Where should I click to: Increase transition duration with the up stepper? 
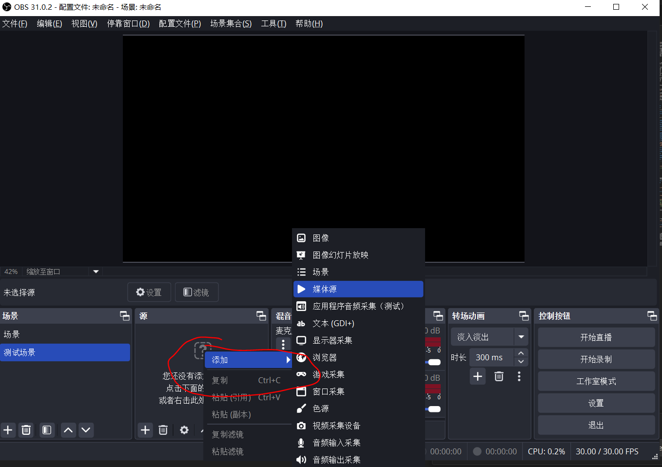pyautogui.click(x=521, y=353)
